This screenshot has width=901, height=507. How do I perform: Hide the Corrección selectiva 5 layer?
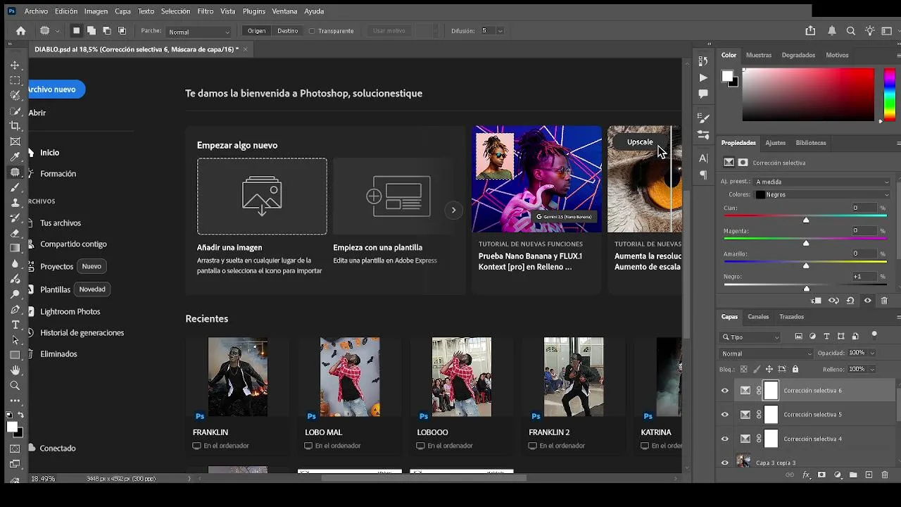click(x=725, y=415)
